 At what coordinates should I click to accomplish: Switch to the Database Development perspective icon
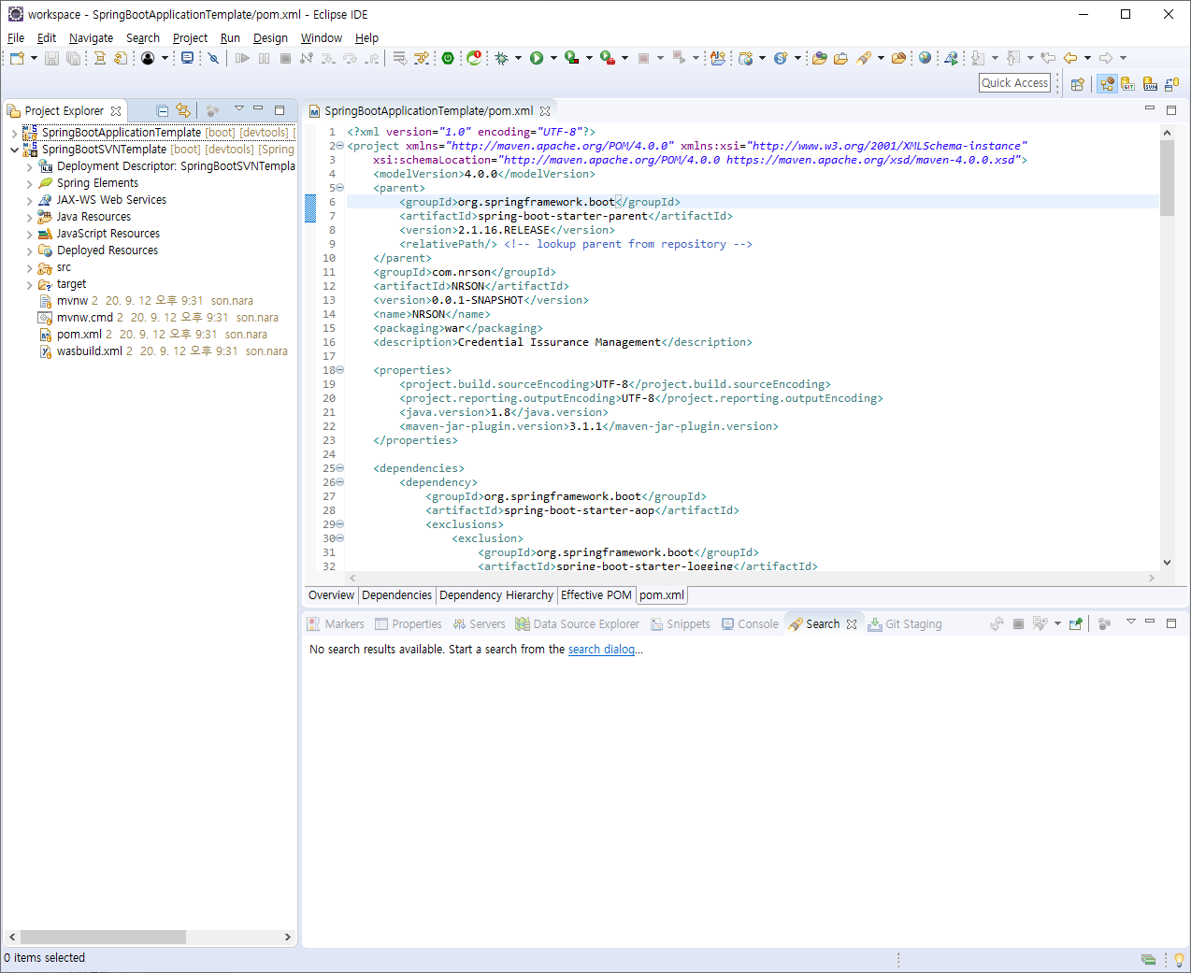tap(1171, 84)
